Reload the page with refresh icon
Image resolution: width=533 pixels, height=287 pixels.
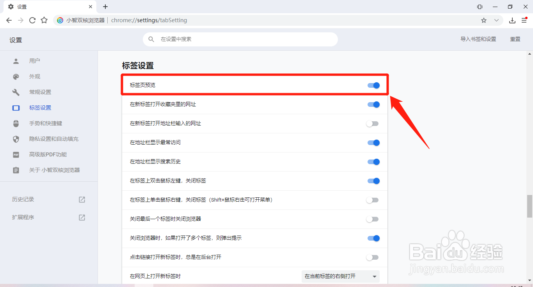coord(32,20)
